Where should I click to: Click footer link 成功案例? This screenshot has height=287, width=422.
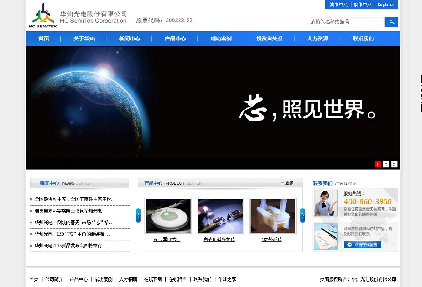click(104, 279)
